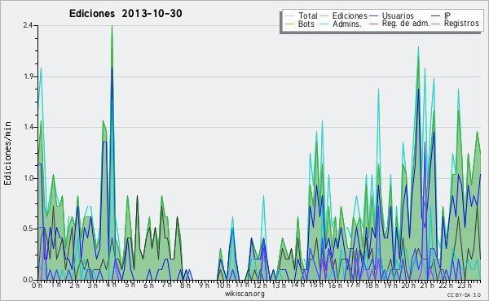489x301 pixels.
Task: Click the '4 h' x-axis label
Action: coord(111,285)
